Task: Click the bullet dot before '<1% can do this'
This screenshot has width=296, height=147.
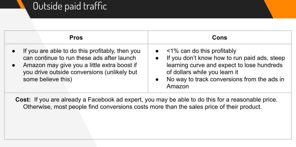Action: (157, 51)
